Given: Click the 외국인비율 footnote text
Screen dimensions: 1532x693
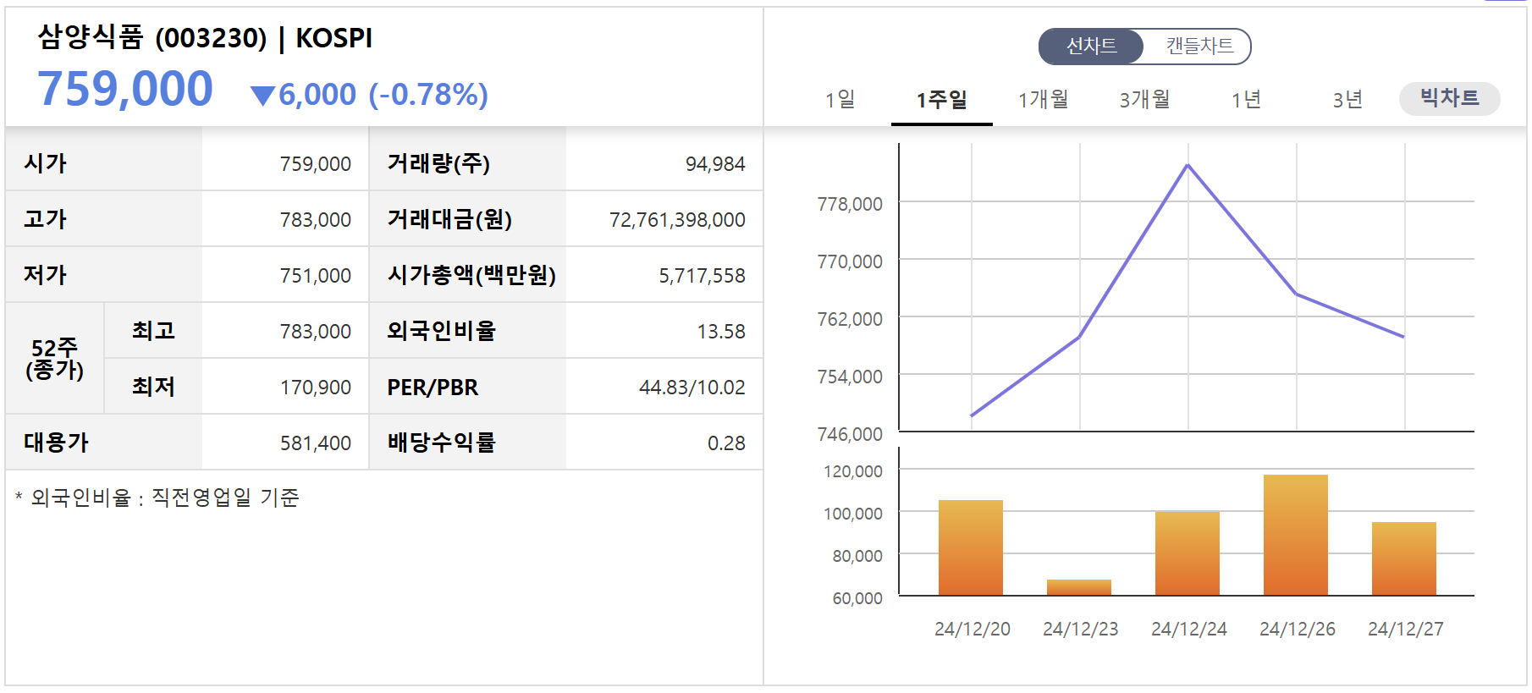Looking at the screenshot, I should pos(157,498).
